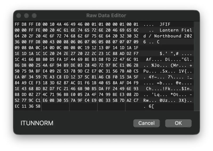Viewport: 213px width, 151px height.
Task: Place cursor in hex bytes FF D8 FF E0
Action: 28,24
